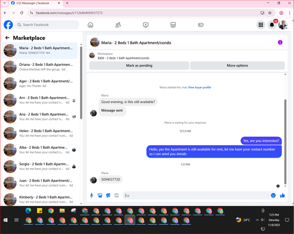Show hidden system tray icons
Image resolution: width=294 pixels, height=234 pixels.
click(257, 220)
